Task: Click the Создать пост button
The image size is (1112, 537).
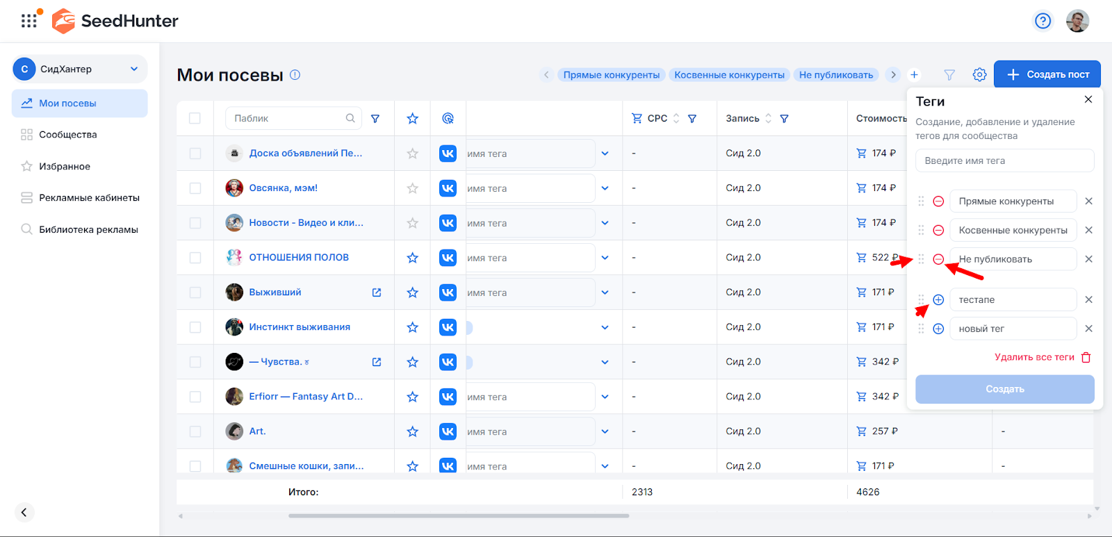Action: coord(1047,74)
